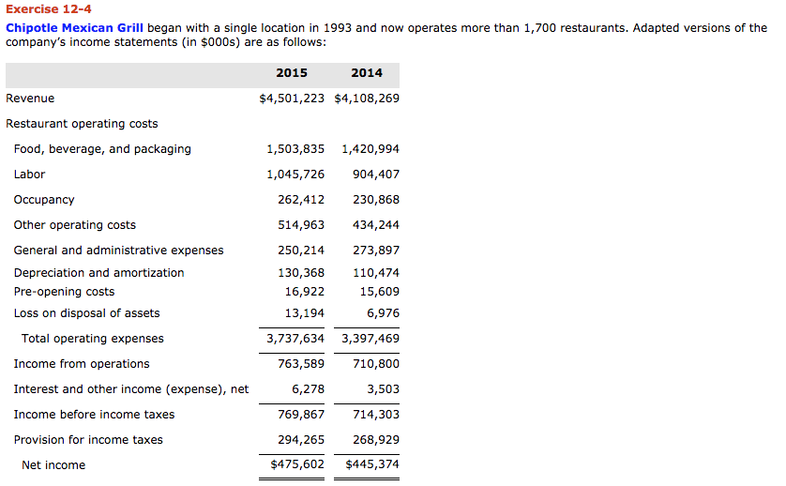Select pre-tax income value 714,303

(376, 415)
